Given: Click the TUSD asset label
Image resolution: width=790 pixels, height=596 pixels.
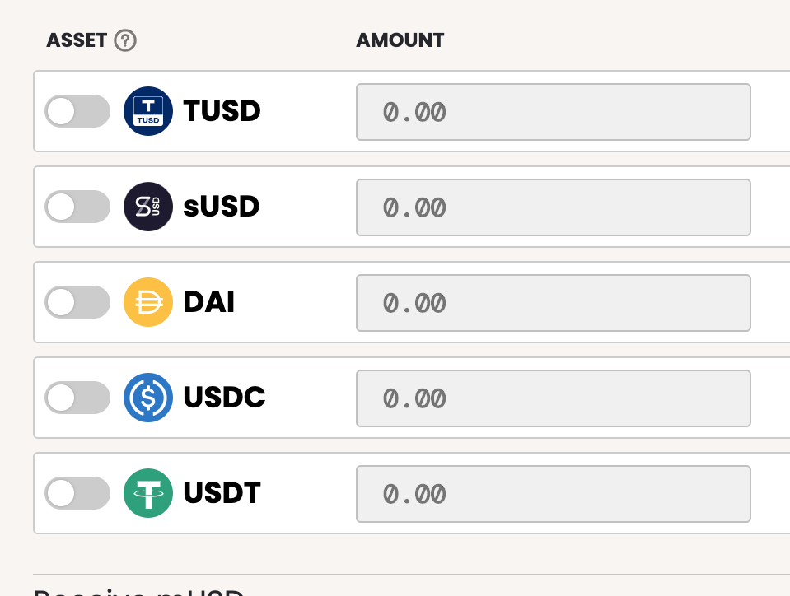Looking at the screenshot, I should tap(222, 111).
